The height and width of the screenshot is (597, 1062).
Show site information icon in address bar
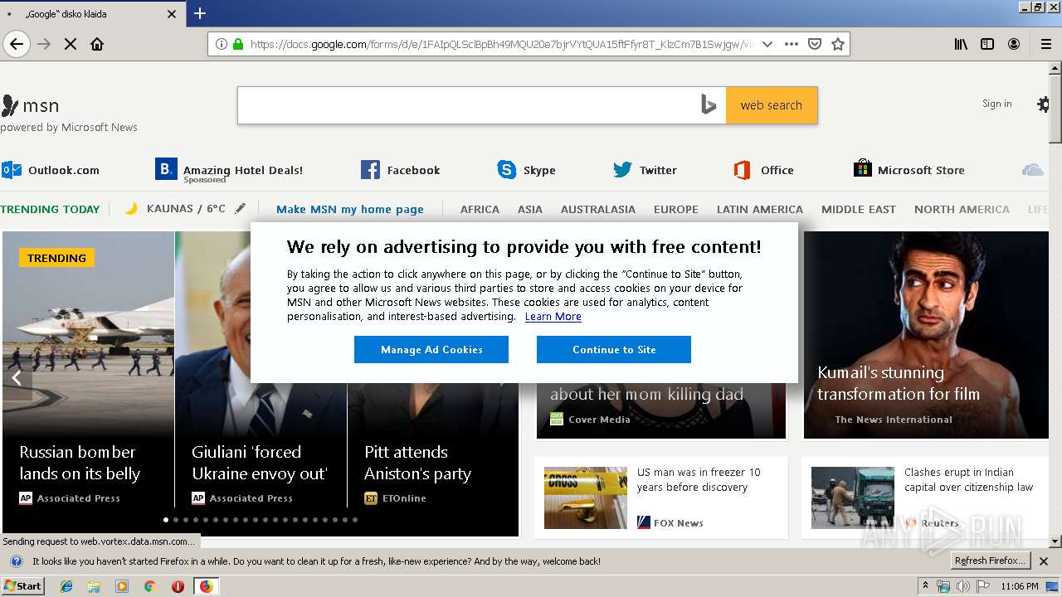point(222,44)
